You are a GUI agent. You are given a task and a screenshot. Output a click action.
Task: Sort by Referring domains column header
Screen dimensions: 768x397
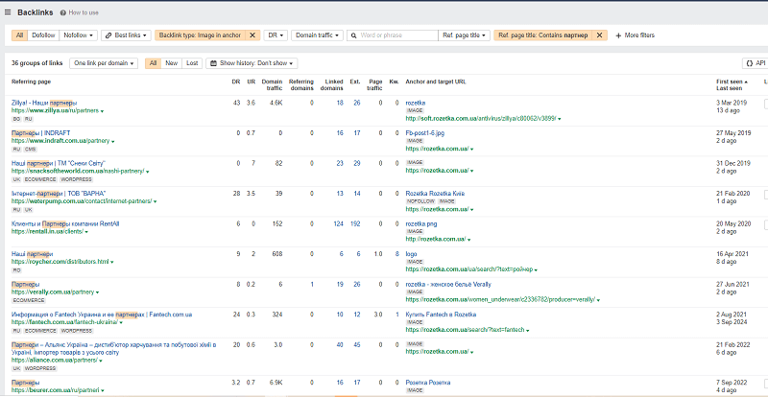click(x=301, y=84)
